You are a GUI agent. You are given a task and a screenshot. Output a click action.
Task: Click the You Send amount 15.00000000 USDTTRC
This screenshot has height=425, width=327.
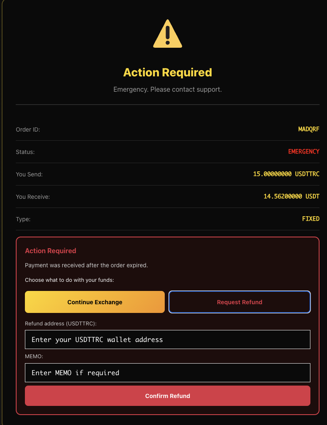tap(286, 174)
